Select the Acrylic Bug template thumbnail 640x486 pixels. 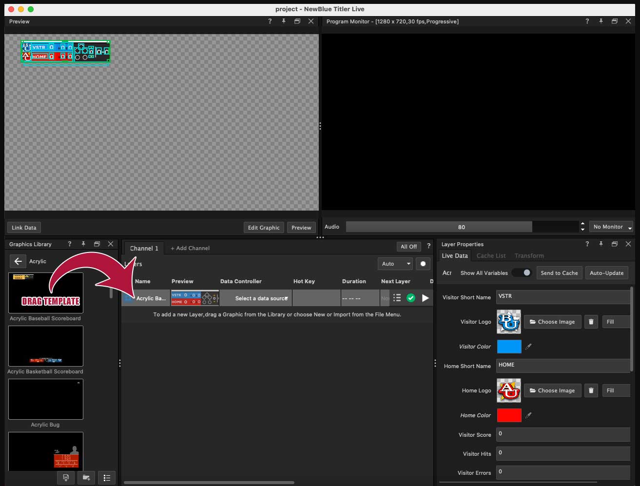(46, 399)
